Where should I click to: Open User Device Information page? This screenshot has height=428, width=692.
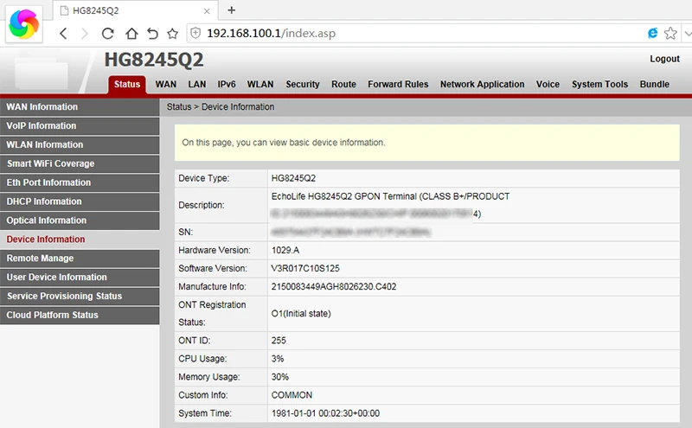click(x=80, y=277)
